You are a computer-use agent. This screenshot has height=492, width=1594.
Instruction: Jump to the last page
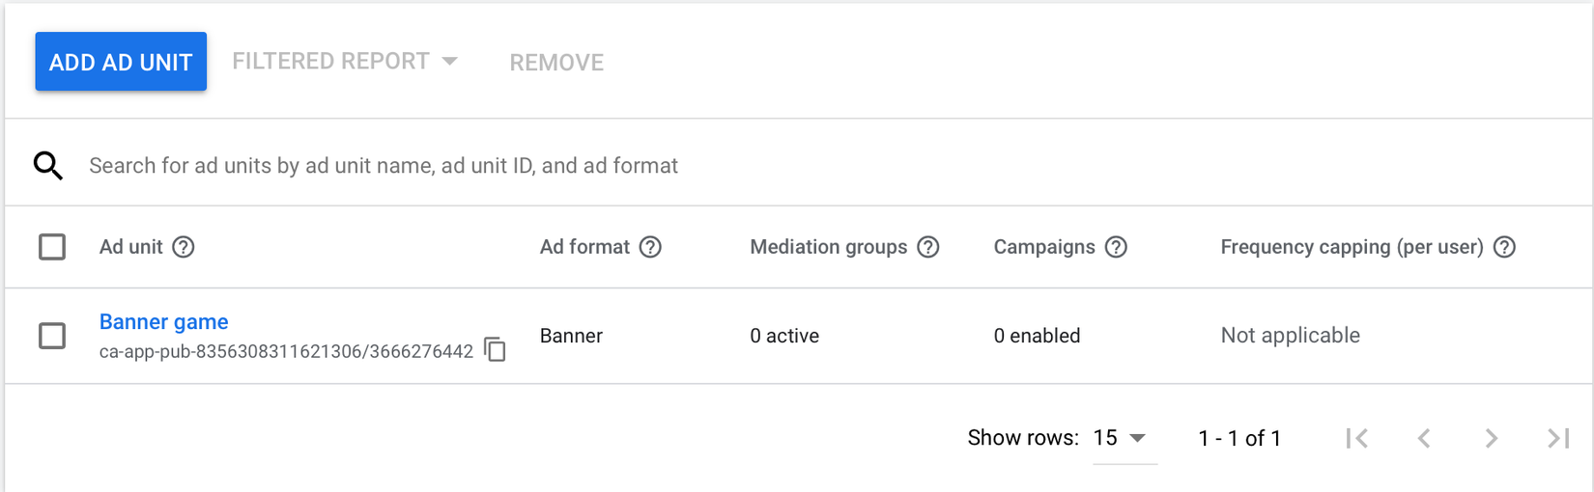1557,438
